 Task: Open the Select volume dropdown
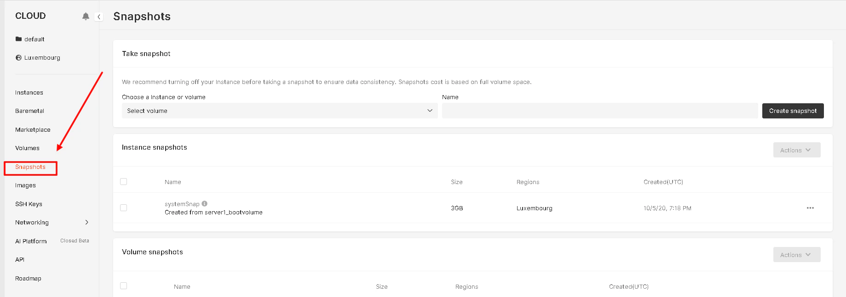280,111
